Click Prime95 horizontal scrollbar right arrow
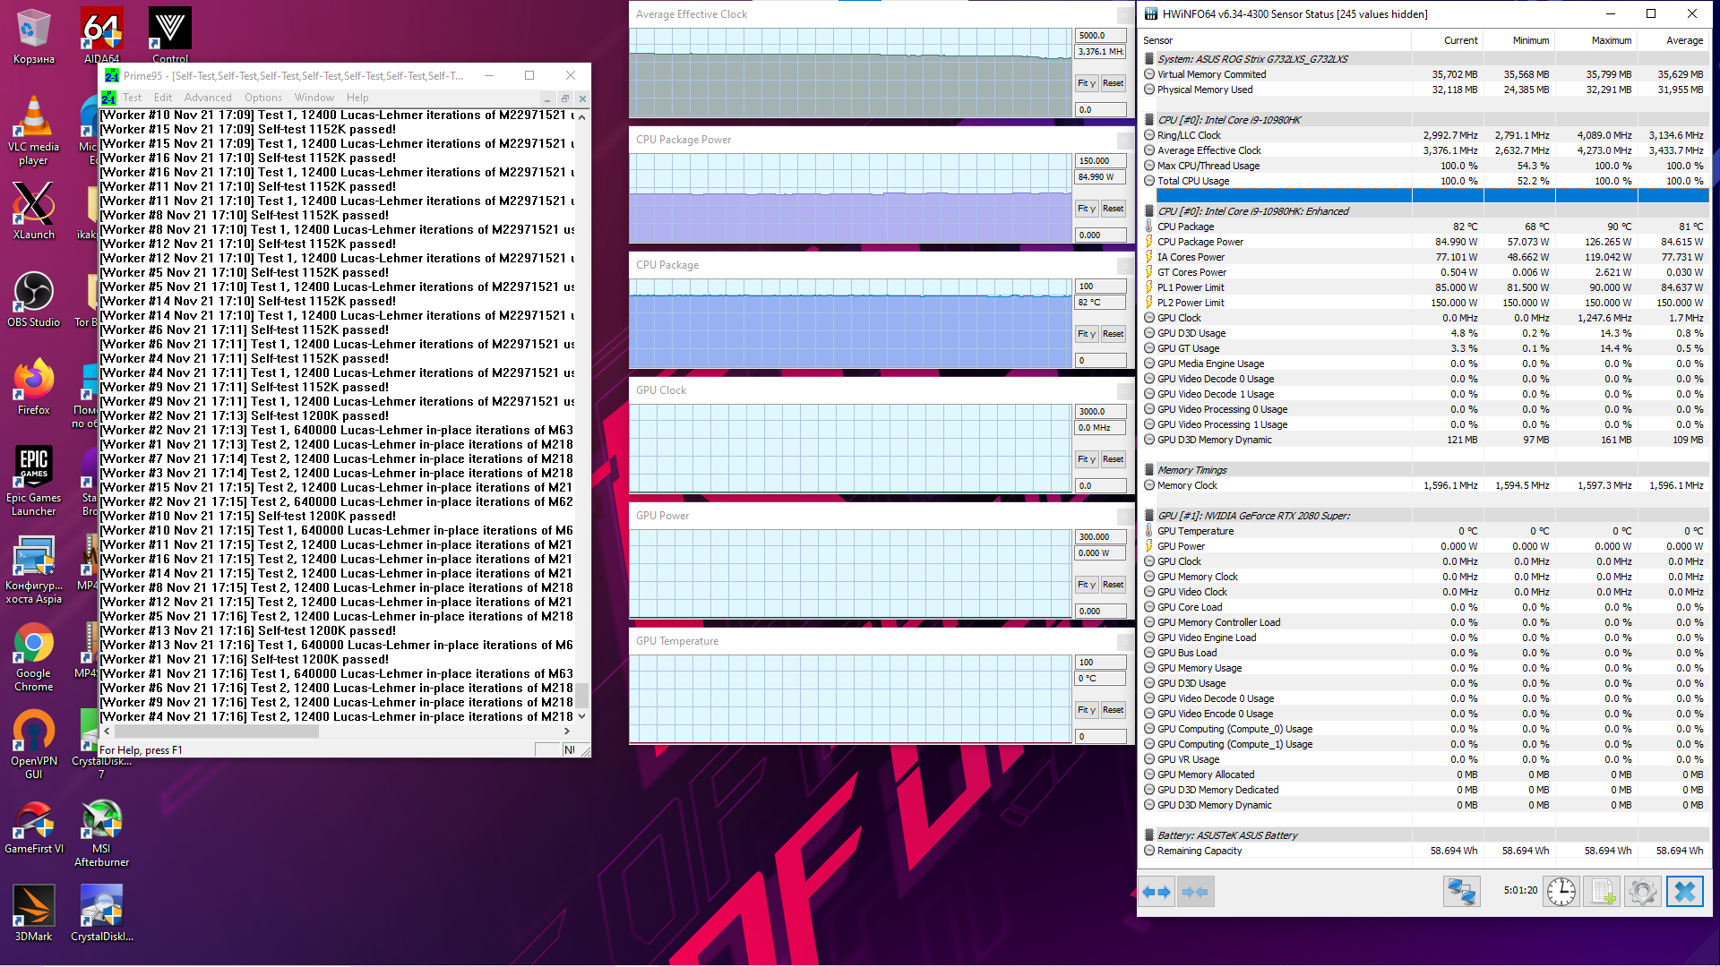The height and width of the screenshot is (967, 1720). tap(567, 731)
